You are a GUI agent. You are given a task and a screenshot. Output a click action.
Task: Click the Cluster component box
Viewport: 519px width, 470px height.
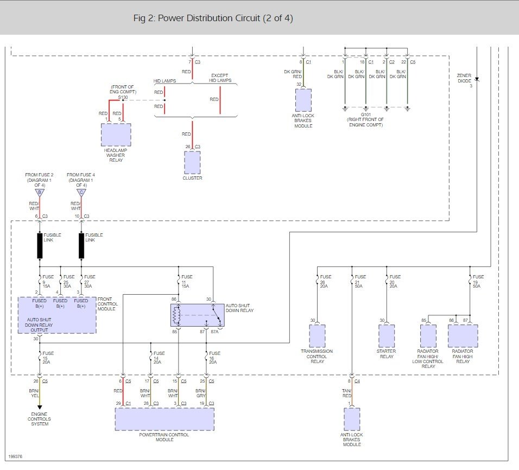click(192, 162)
